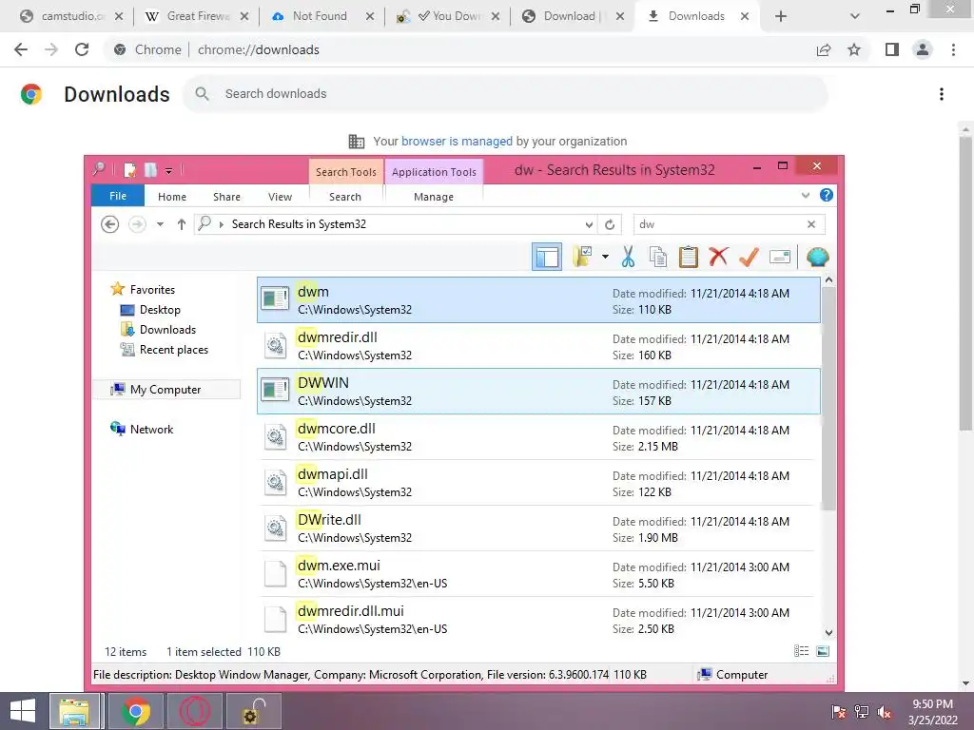Screen dimensions: 974x730
Task: Open the Opera browser taskbar icon
Action: tap(195, 711)
